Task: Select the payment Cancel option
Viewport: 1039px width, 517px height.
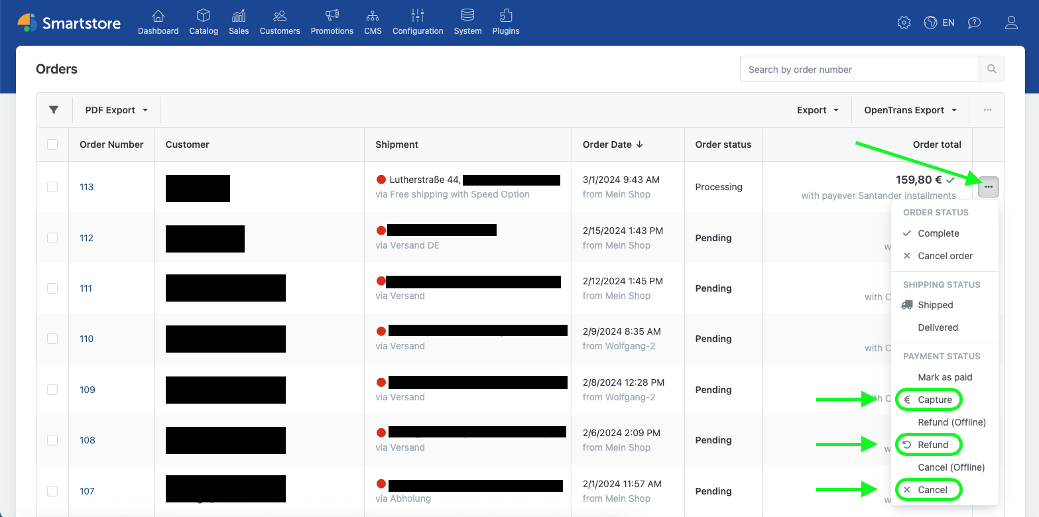Action: [x=944, y=490]
